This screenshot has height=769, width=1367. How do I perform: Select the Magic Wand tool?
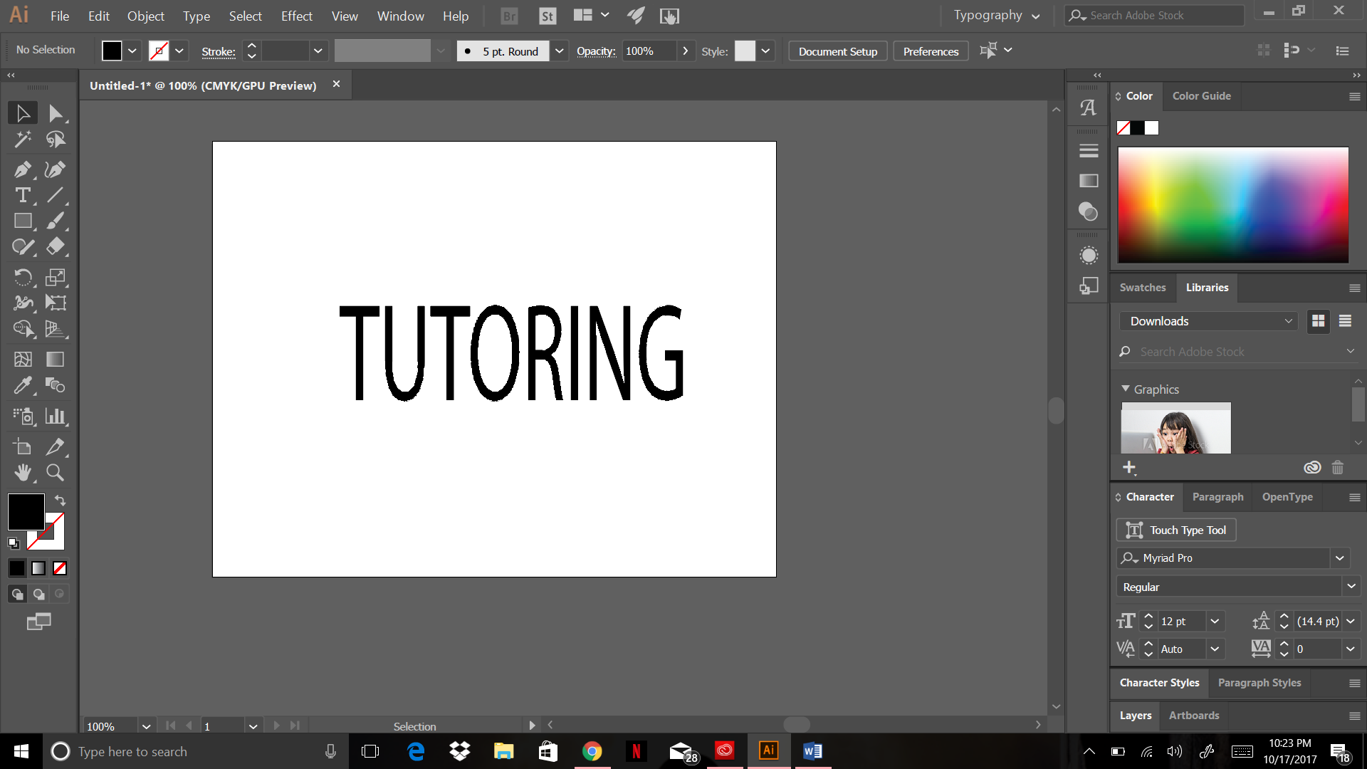tap(22, 140)
